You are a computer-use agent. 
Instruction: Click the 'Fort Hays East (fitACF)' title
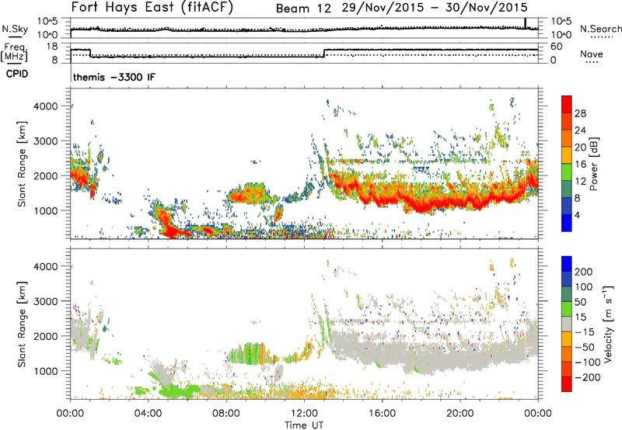(152, 7)
